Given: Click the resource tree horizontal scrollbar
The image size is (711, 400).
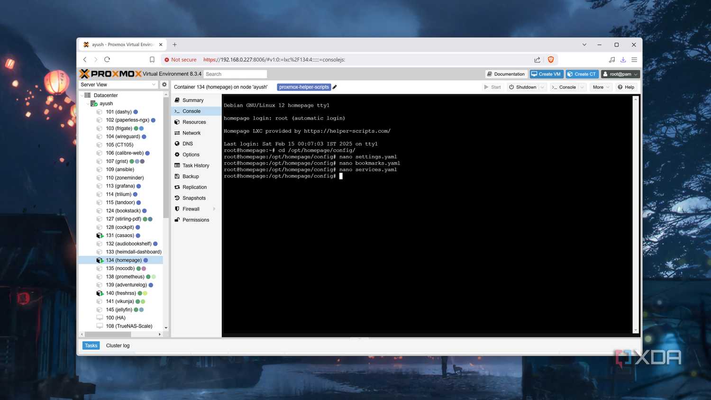Looking at the screenshot, I should point(108,334).
